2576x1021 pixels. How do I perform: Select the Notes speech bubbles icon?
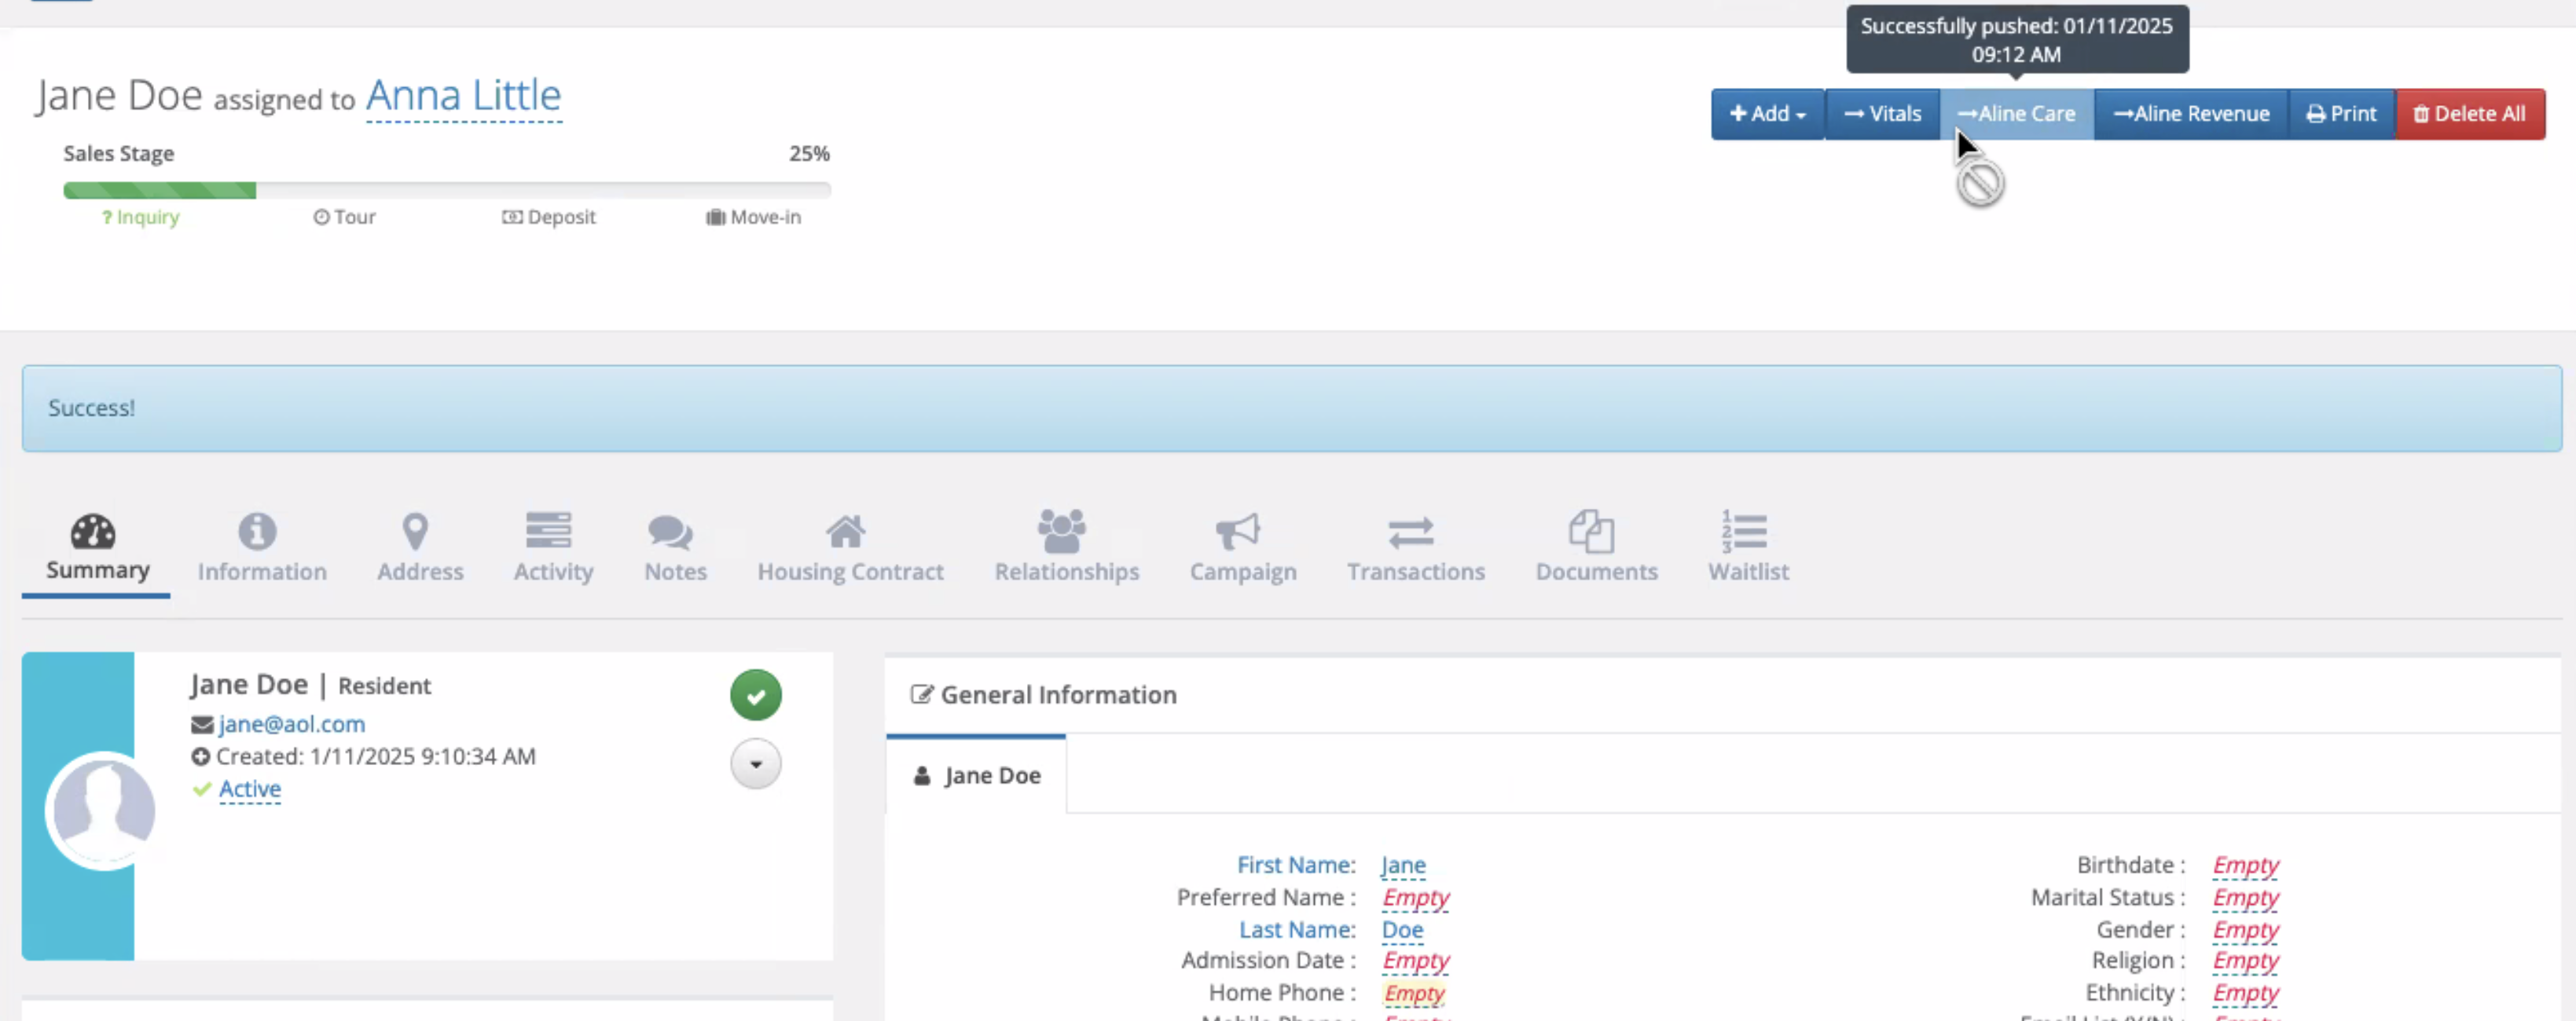670,532
